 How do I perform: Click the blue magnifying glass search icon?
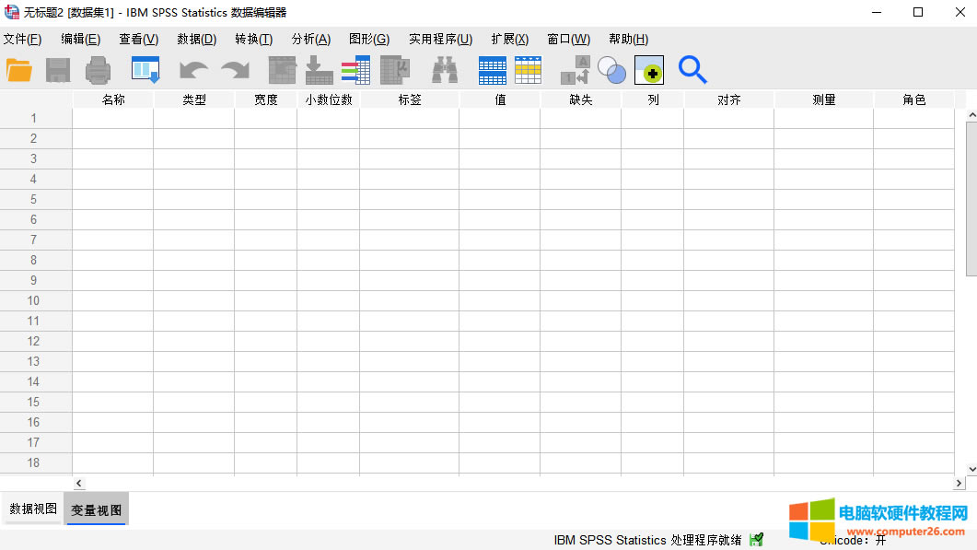tap(692, 70)
